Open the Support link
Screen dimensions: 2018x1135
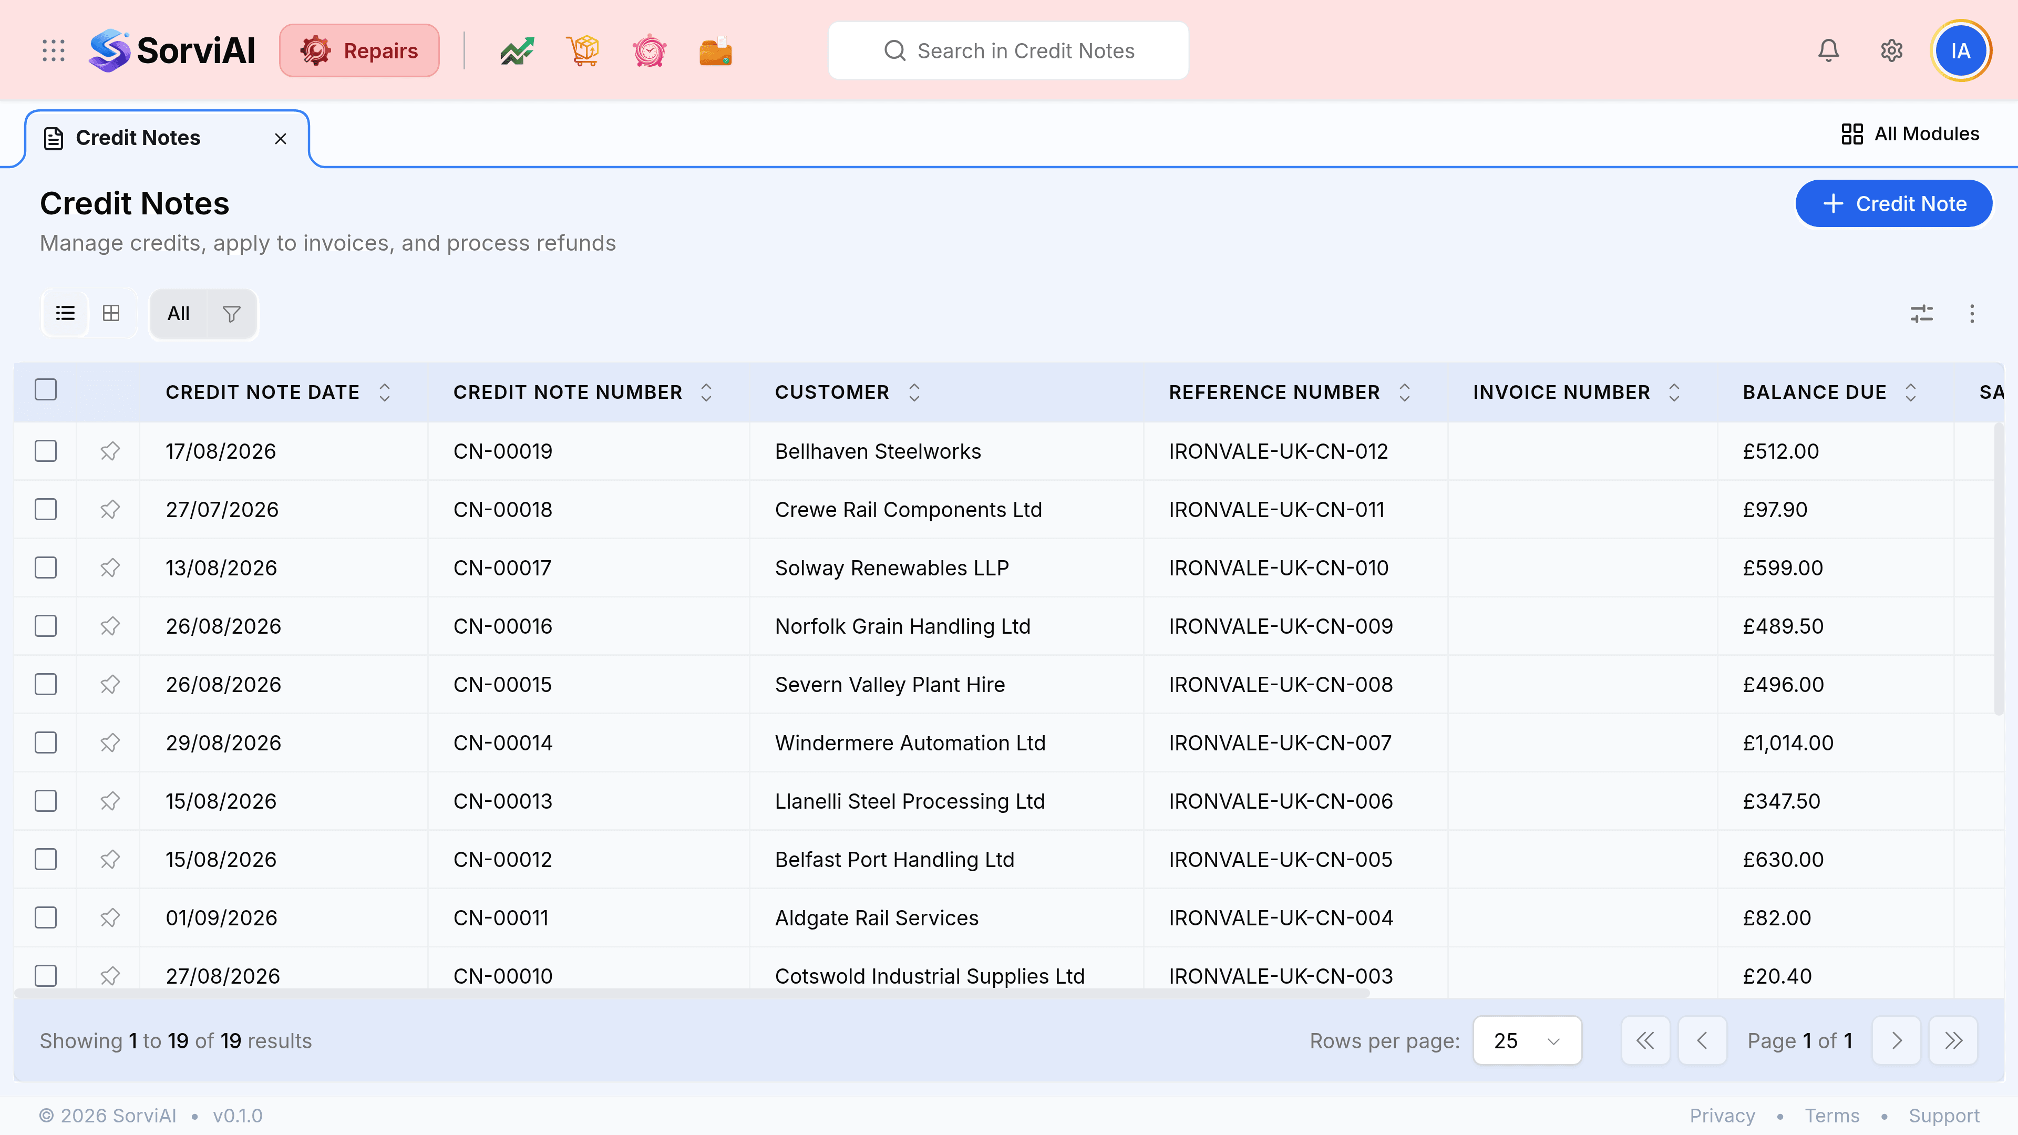(1943, 1116)
